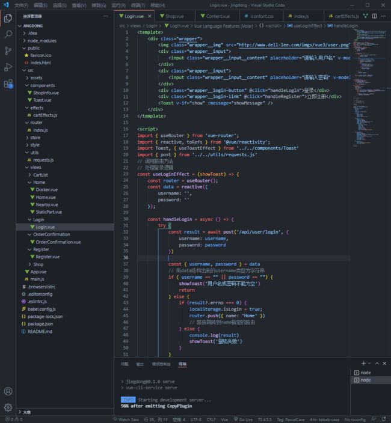Change CRLF line ending in status bar

point(211,419)
